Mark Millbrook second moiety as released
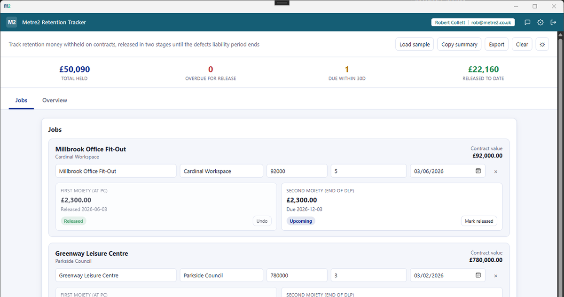Image resolution: width=564 pixels, height=297 pixels. (479, 221)
